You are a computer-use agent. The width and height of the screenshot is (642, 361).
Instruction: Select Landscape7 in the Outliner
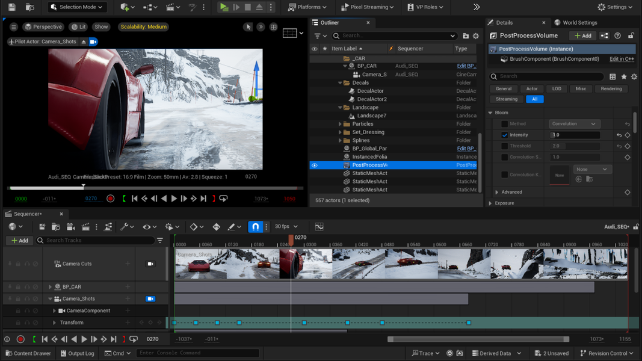click(371, 116)
